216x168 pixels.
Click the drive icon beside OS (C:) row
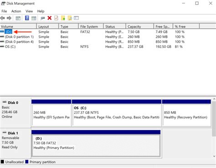tap(2, 46)
